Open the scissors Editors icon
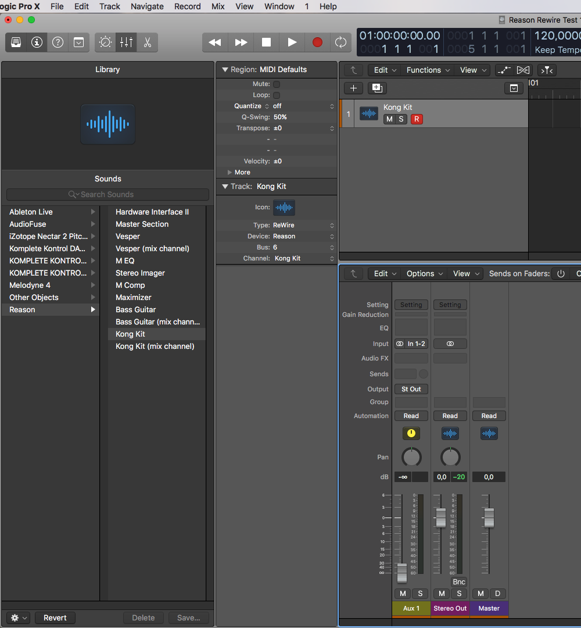Image resolution: width=581 pixels, height=628 pixels. [147, 42]
